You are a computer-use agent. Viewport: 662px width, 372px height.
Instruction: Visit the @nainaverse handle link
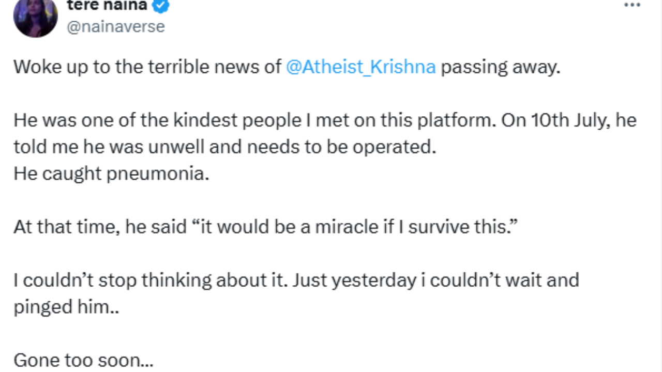pyautogui.click(x=116, y=26)
